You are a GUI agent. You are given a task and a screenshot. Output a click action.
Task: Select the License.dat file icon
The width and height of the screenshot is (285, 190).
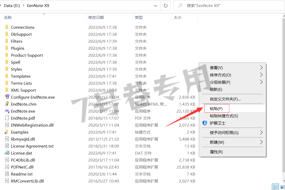tap(7, 153)
